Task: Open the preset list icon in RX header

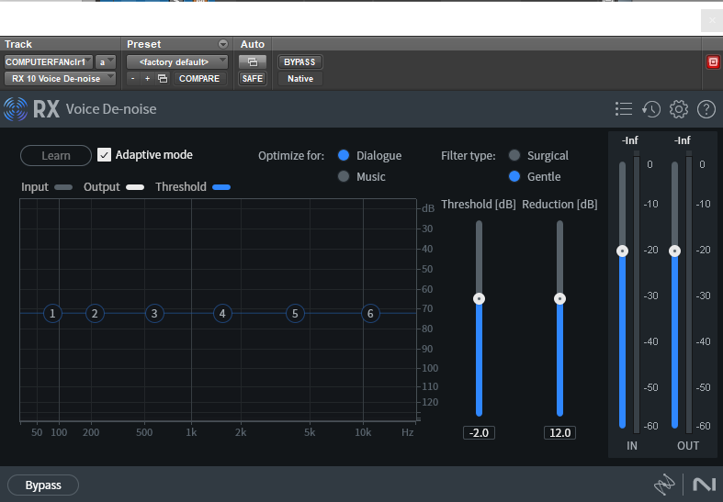Action: (624, 109)
